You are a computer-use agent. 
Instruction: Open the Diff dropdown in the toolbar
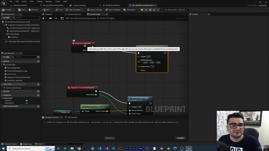tap(47, 10)
